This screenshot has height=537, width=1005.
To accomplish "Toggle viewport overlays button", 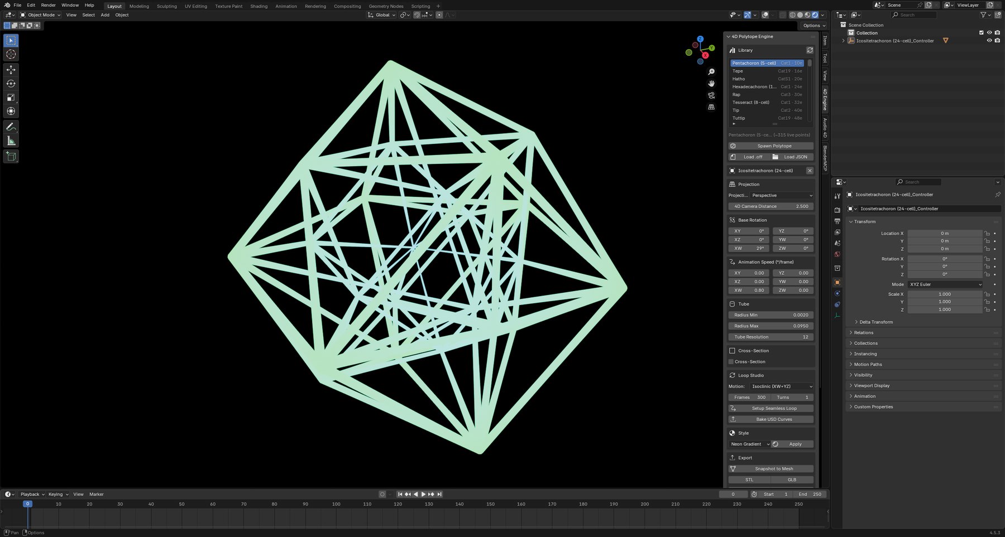I will 765,15.
